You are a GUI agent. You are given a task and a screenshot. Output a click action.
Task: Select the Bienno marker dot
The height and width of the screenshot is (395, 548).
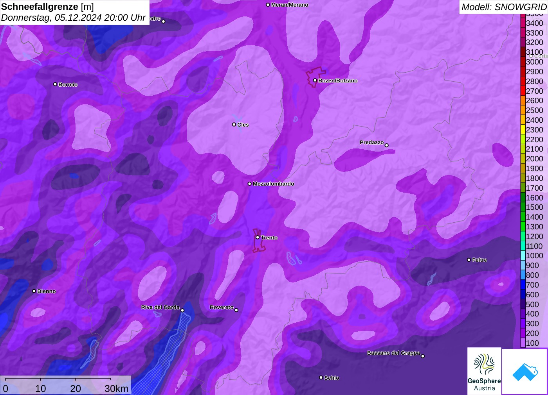pyautogui.click(x=34, y=291)
